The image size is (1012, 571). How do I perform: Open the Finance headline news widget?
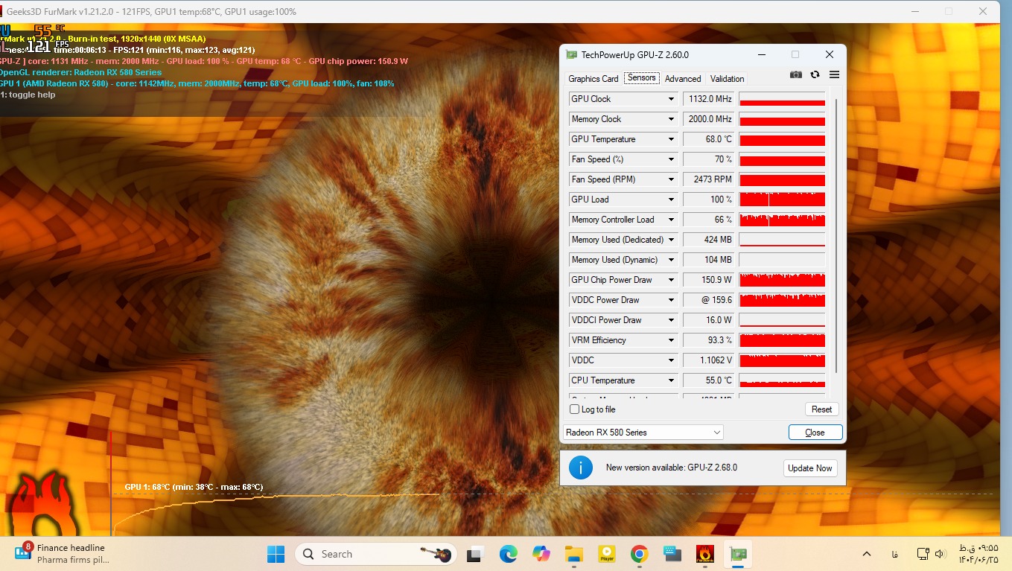pos(63,553)
